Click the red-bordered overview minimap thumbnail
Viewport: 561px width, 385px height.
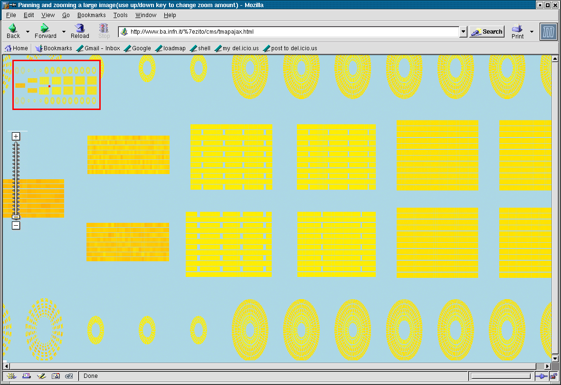coord(57,85)
